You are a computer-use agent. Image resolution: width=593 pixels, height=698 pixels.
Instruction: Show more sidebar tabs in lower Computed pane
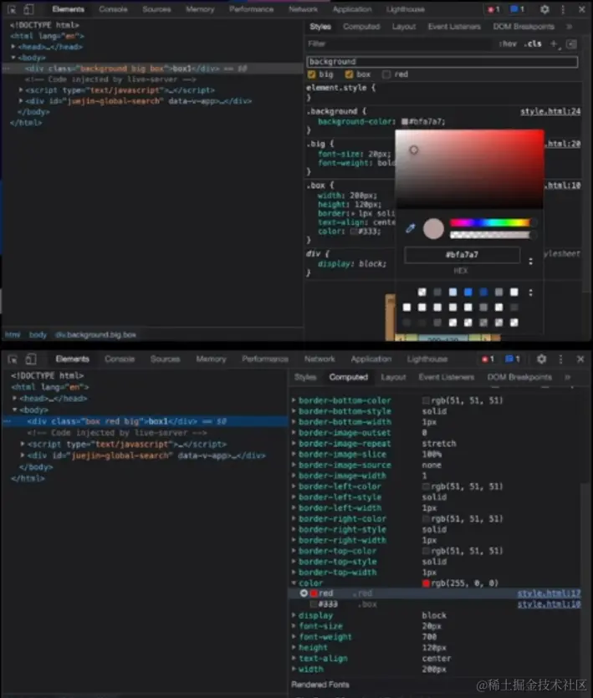tap(567, 377)
